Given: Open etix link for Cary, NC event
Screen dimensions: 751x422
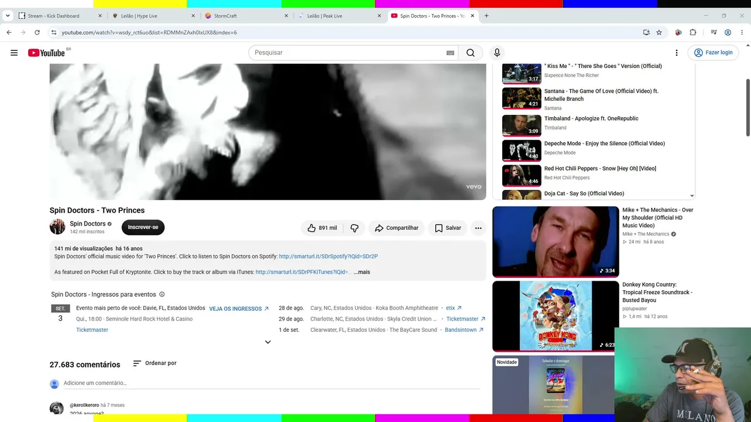Looking at the screenshot, I should 454,308.
